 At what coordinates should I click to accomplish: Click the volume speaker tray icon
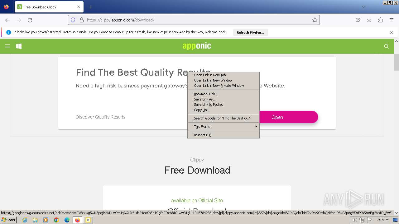coord(354,220)
